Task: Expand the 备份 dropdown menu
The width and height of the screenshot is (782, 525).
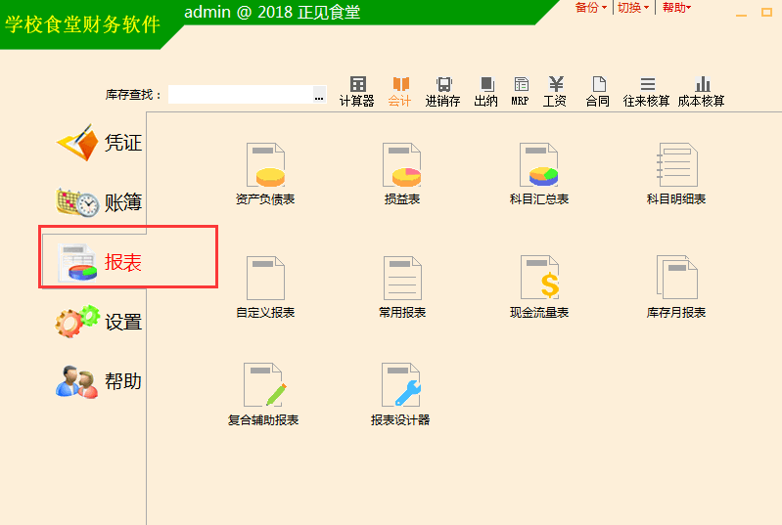Action: tap(590, 8)
